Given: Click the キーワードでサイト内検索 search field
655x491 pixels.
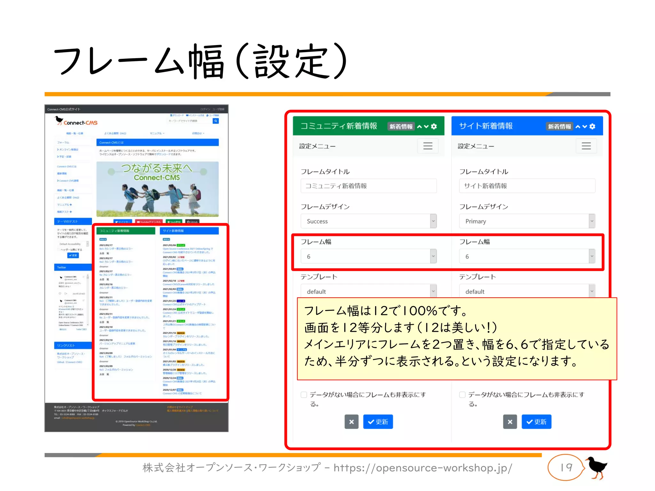Looking at the screenshot, I should 190,121.
